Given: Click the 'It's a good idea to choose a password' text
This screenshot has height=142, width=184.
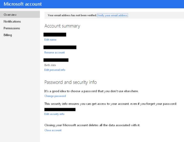Looking at the screenshot, I should coord(91,91).
